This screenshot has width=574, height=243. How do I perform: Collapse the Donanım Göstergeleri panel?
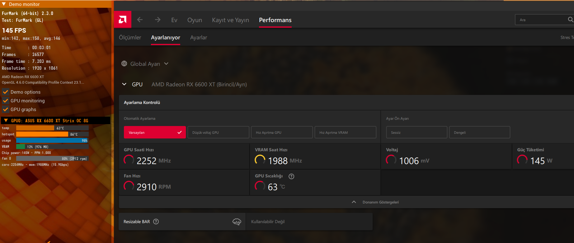pos(354,202)
